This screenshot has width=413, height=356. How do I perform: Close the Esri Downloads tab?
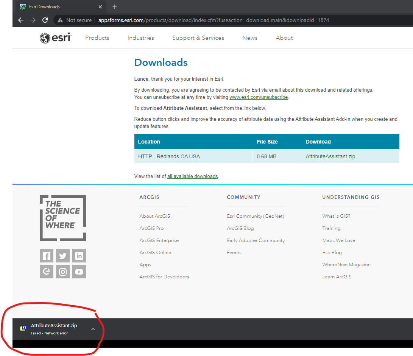(100, 7)
